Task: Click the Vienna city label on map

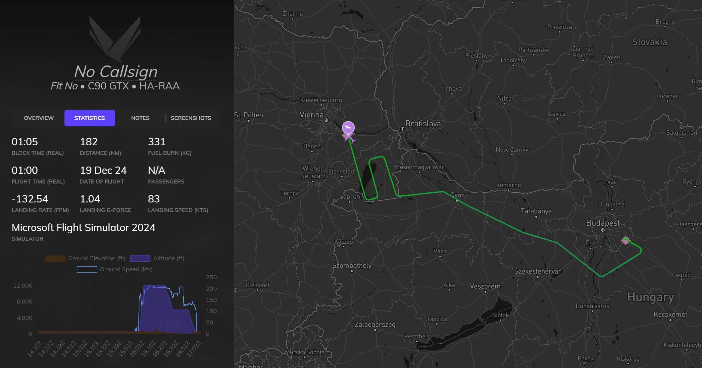Action: 312,115
